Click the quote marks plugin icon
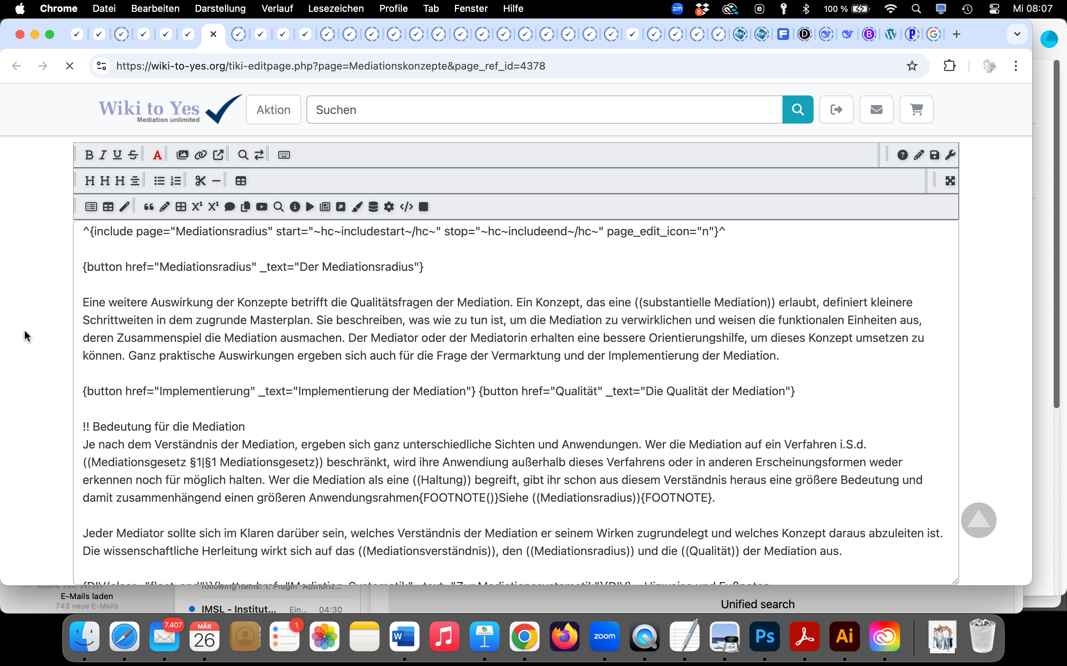The width and height of the screenshot is (1067, 666). click(149, 207)
